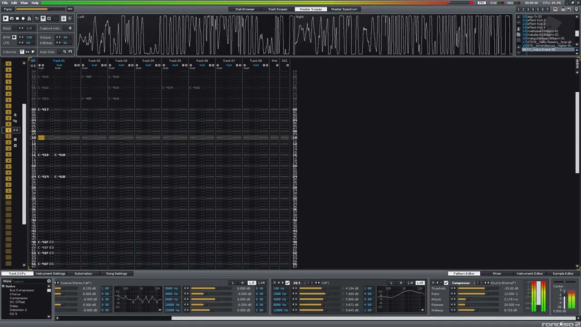The image size is (581, 327).
Task: Toggle the Block loop checkbox
Action: pyautogui.click(x=15, y=28)
